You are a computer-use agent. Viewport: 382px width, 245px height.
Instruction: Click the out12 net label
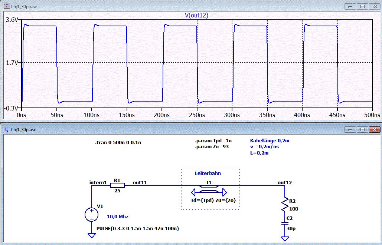(284, 182)
